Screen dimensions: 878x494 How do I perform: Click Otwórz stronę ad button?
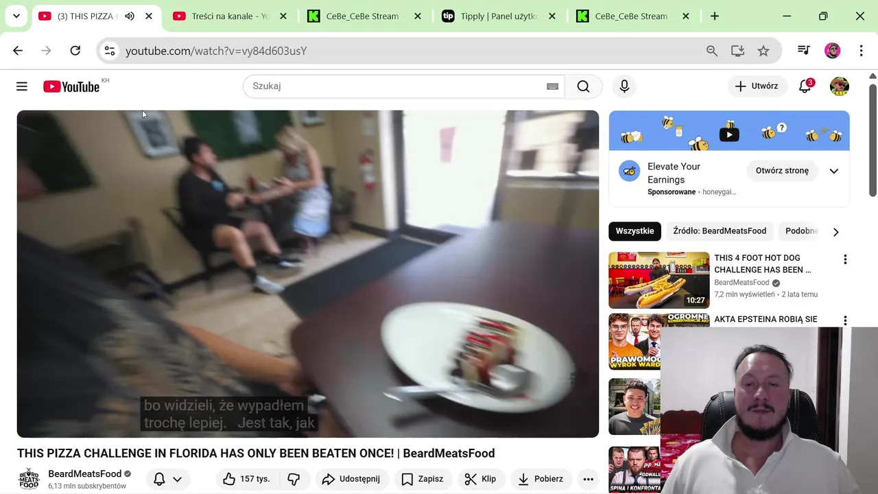click(x=782, y=171)
